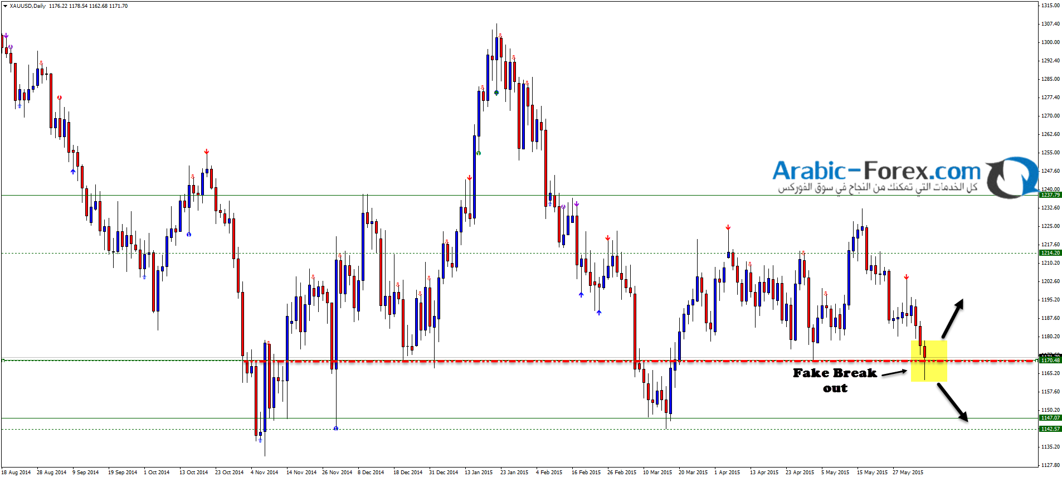Select the 1142.57 price level tag
1062x477 pixels.
[x=1050, y=429]
